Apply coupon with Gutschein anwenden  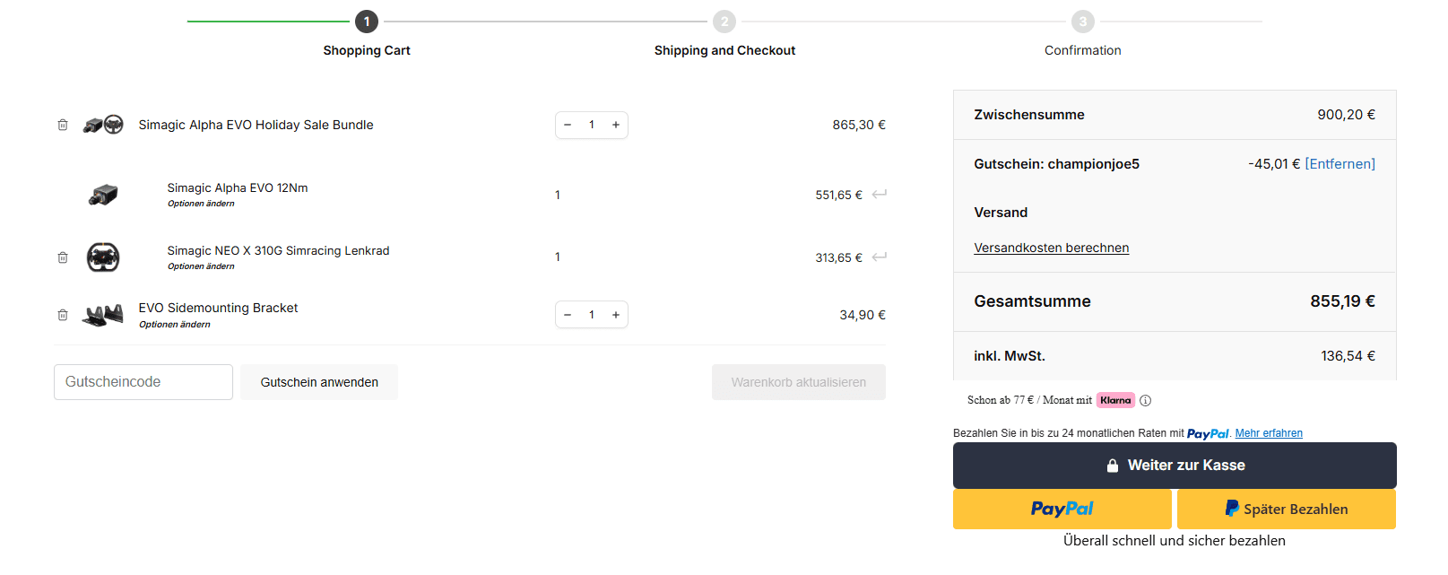319,382
